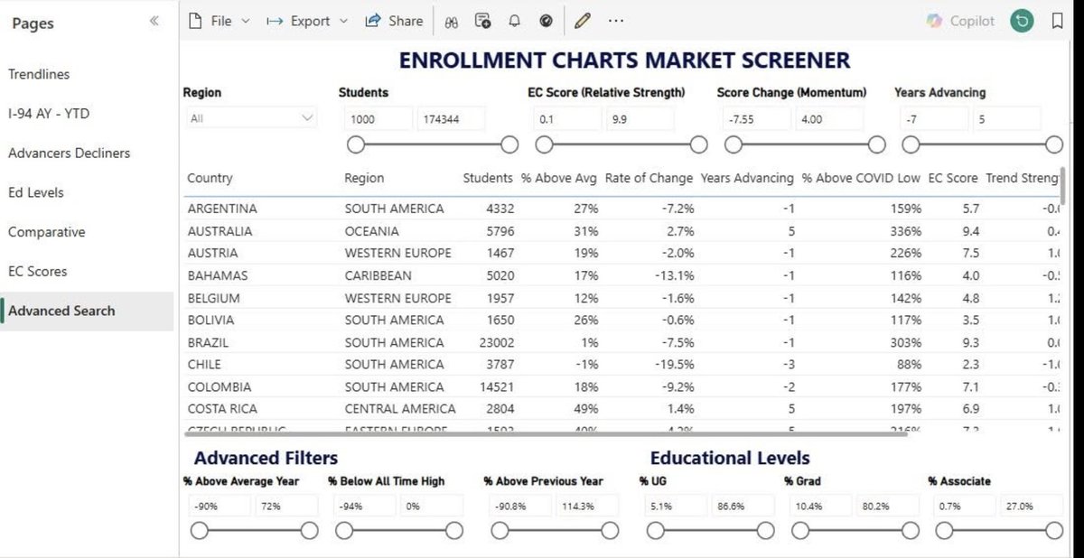
Task: Click % Above Average Year maximum field 72%
Action: [x=287, y=507]
